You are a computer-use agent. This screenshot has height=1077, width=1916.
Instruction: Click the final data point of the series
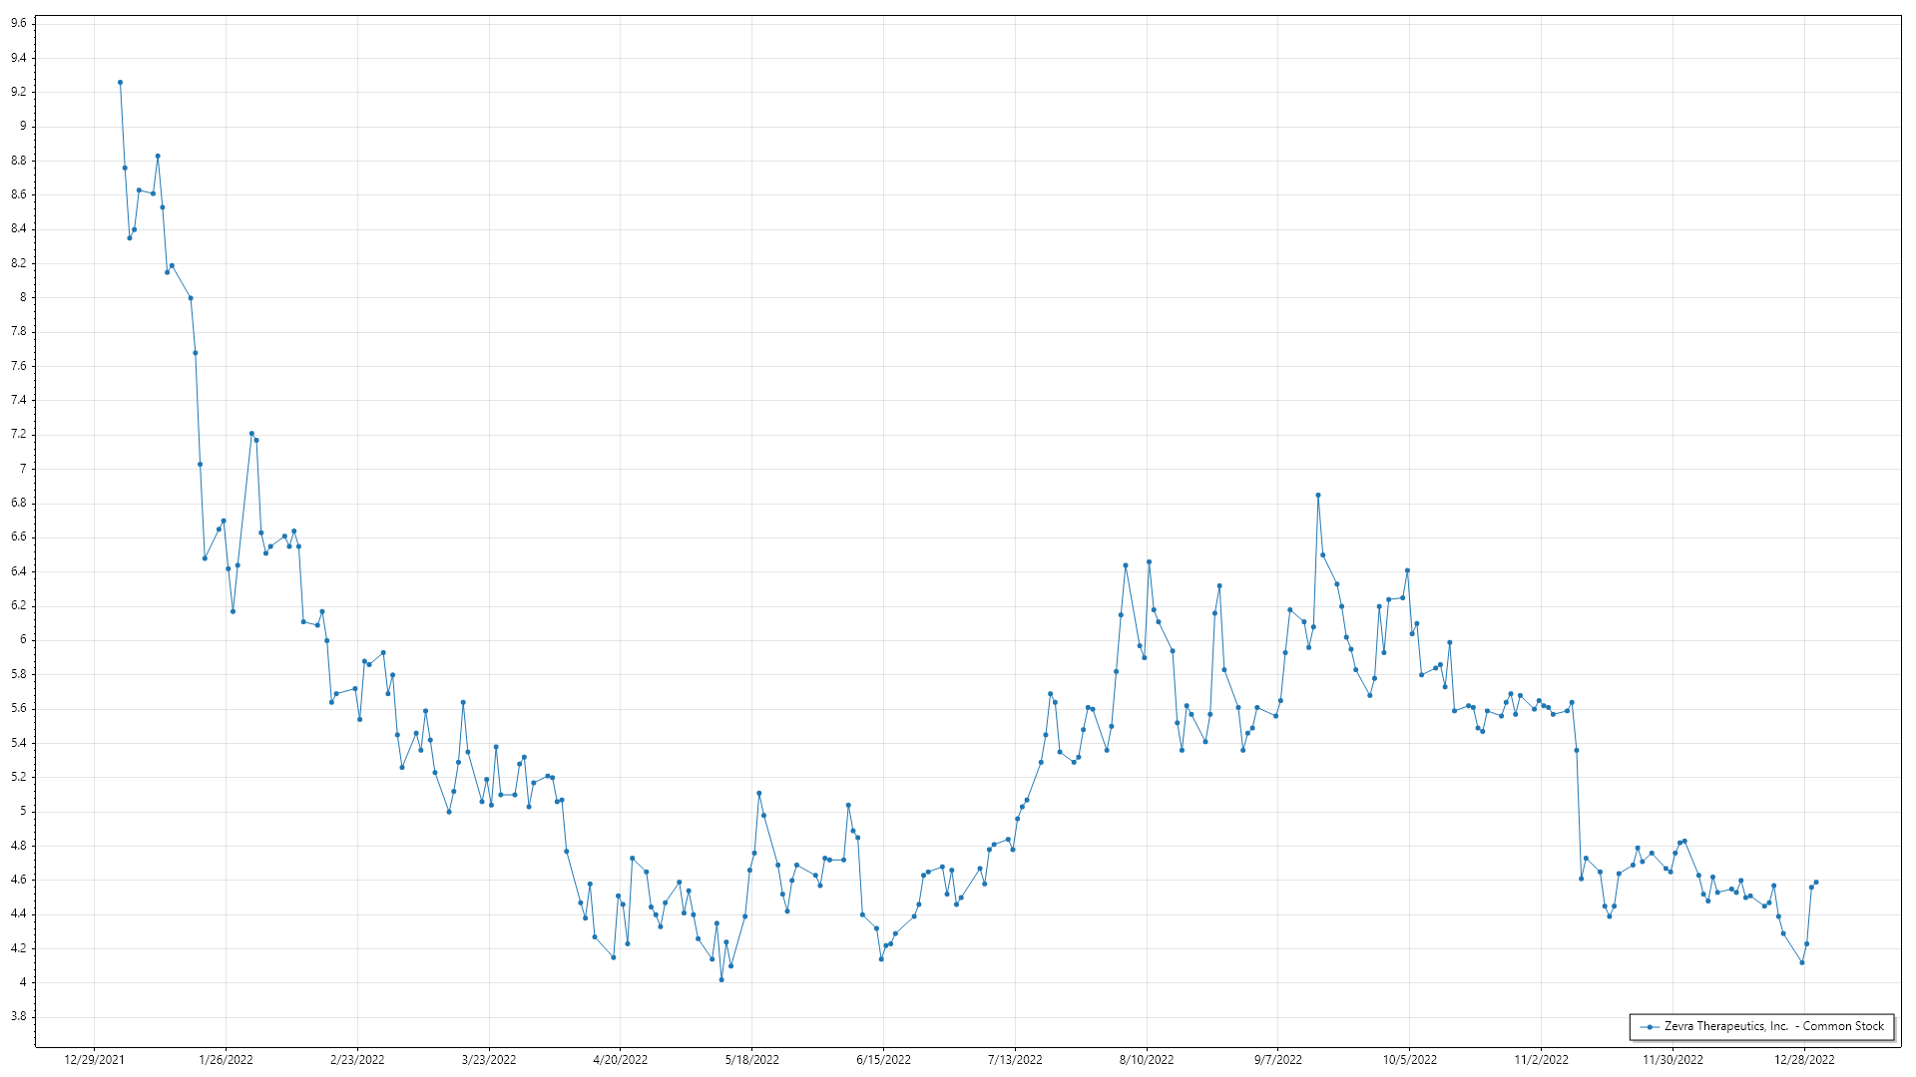[x=1816, y=882]
